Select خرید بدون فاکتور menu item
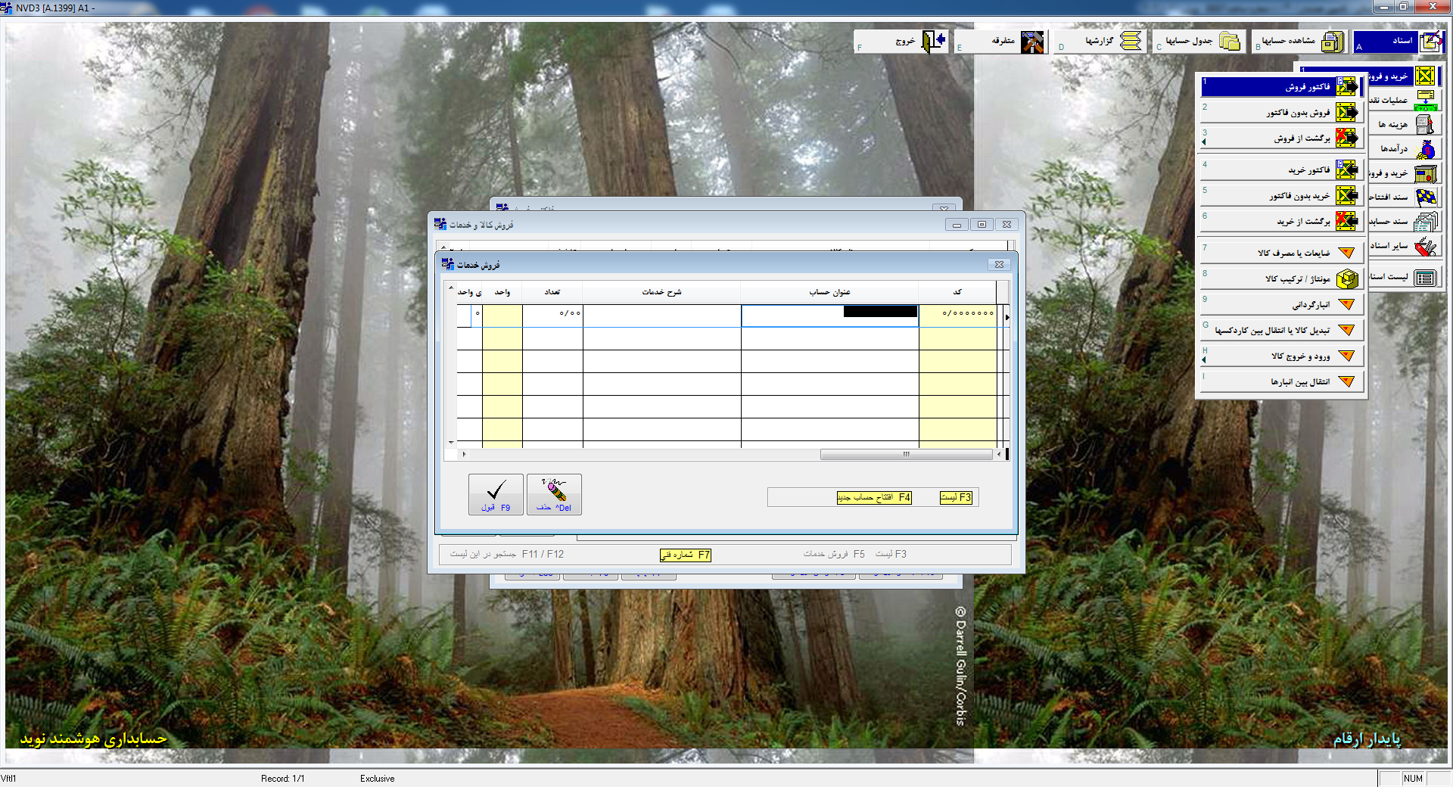 (1282, 196)
